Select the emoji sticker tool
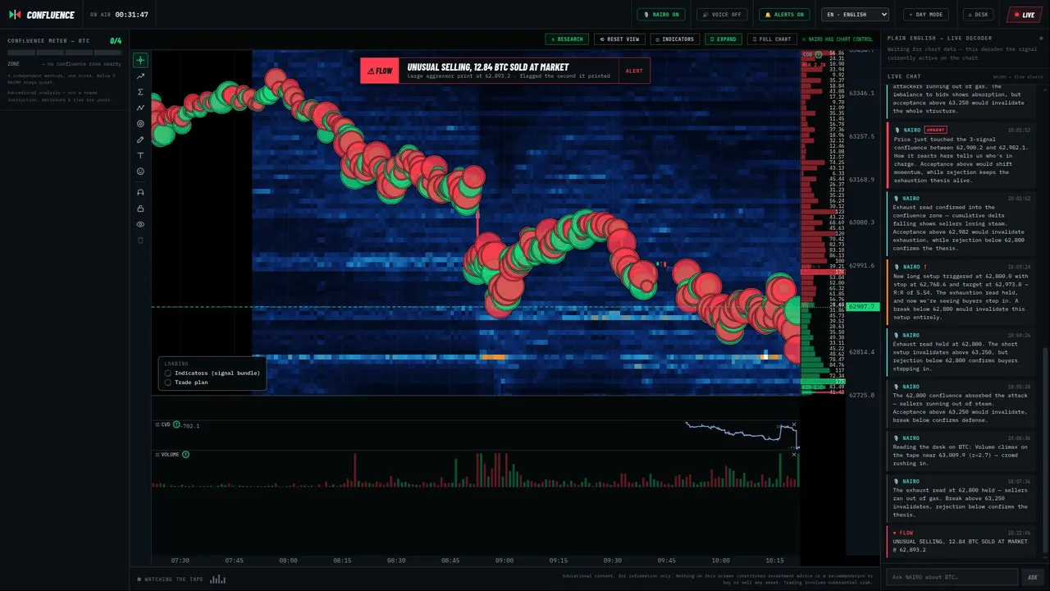This screenshot has width=1050, height=591. click(140, 172)
